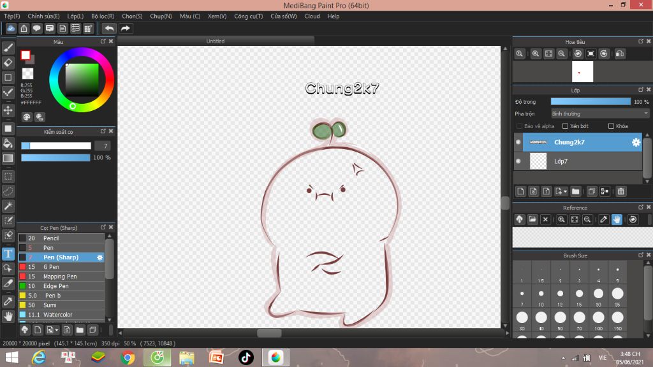Activate the rectangular Select tool
The image size is (653, 367).
coord(8,176)
